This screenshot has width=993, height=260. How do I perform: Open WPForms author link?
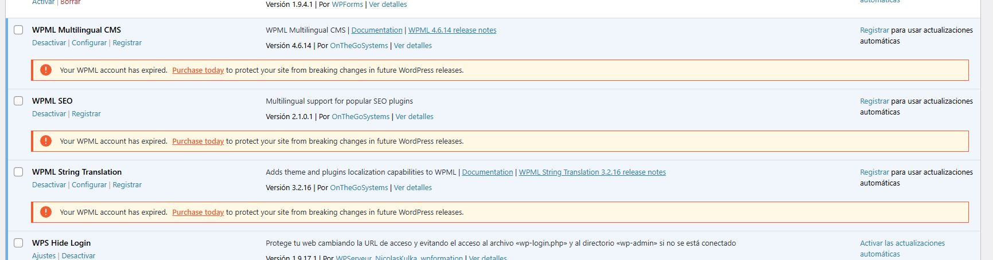pyautogui.click(x=347, y=5)
